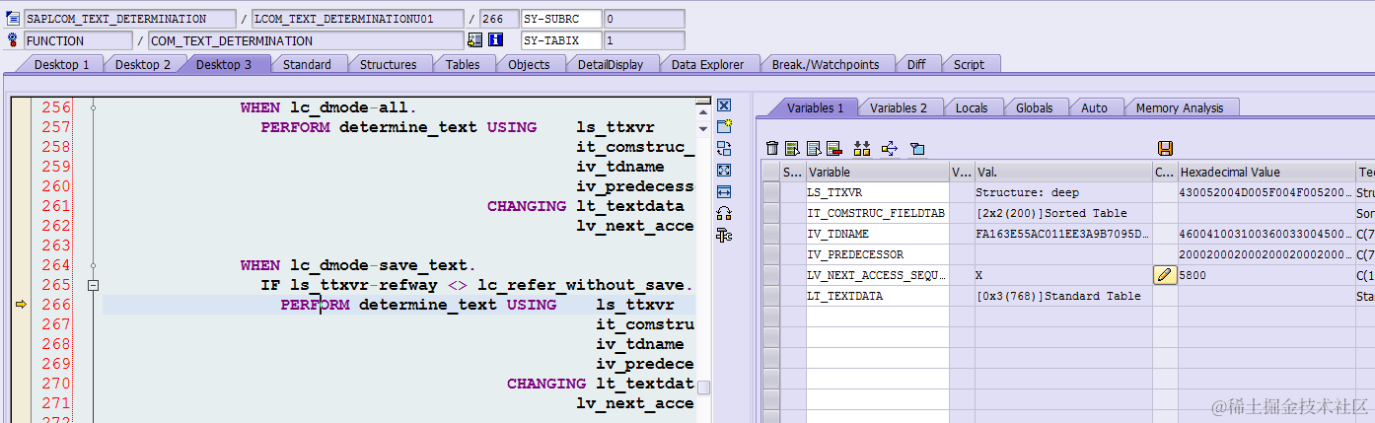Select the IV_PREDECESSOR variable cell
The image size is (1375, 423).
pos(877,254)
